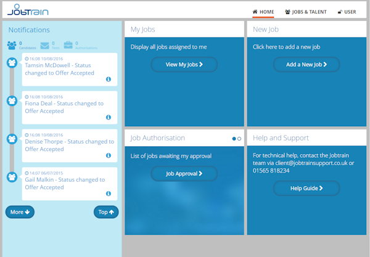Load more notifications with More button
Image resolution: width=370 pixels, height=257 pixels.
(20, 212)
